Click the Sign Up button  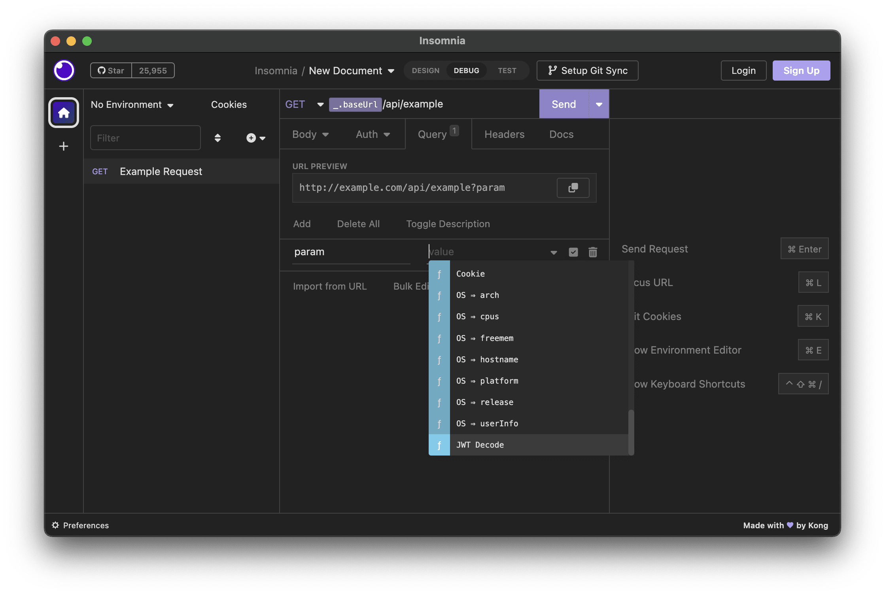(801, 71)
